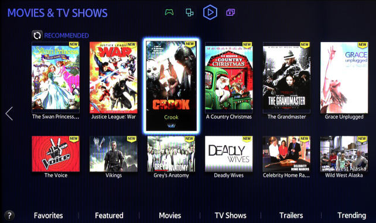Image resolution: width=376 pixels, height=223 pixels.
Task: Click the "A Country Christmas" title text
Action: tap(229, 116)
